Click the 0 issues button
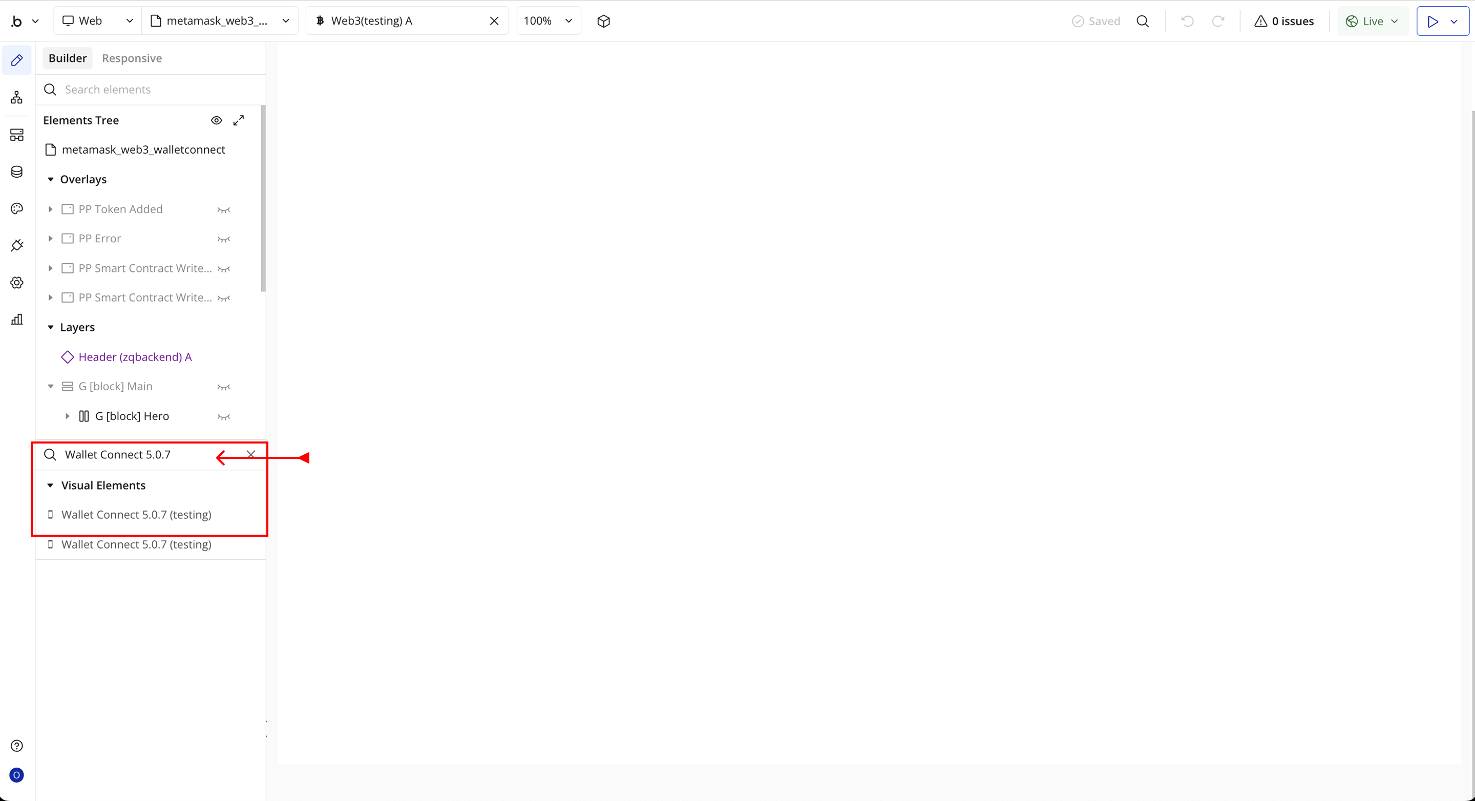The height and width of the screenshot is (801, 1475). [1284, 21]
